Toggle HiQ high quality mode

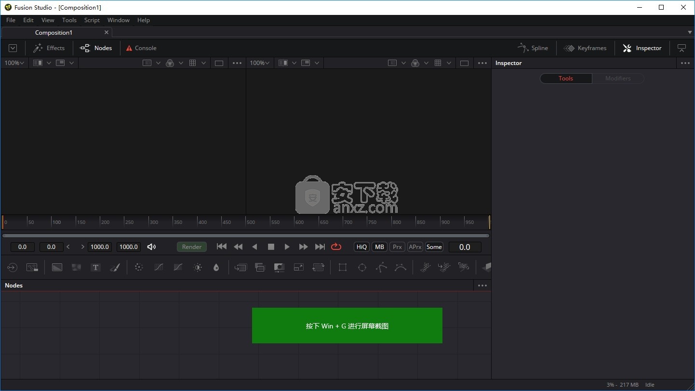click(x=361, y=247)
